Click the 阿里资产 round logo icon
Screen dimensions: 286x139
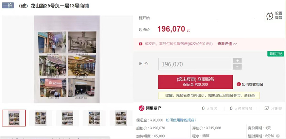click(x=142, y=108)
